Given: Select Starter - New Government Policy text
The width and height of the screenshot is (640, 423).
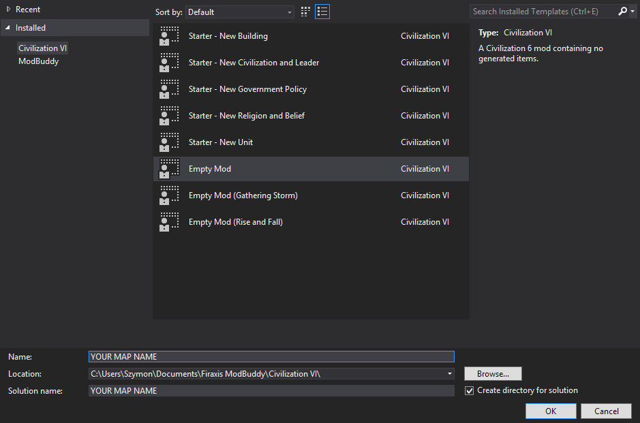Looking at the screenshot, I should (248, 89).
